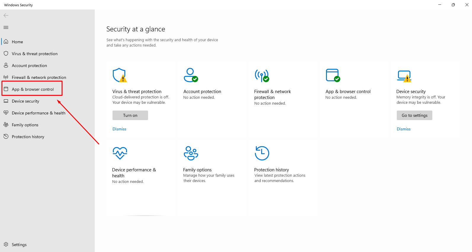Click the Device security laptop tile icon
Screen dimensions: 472x252
click(404, 76)
